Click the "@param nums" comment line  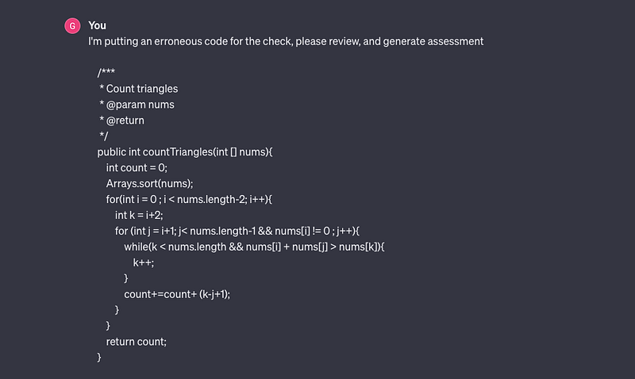[137, 105]
